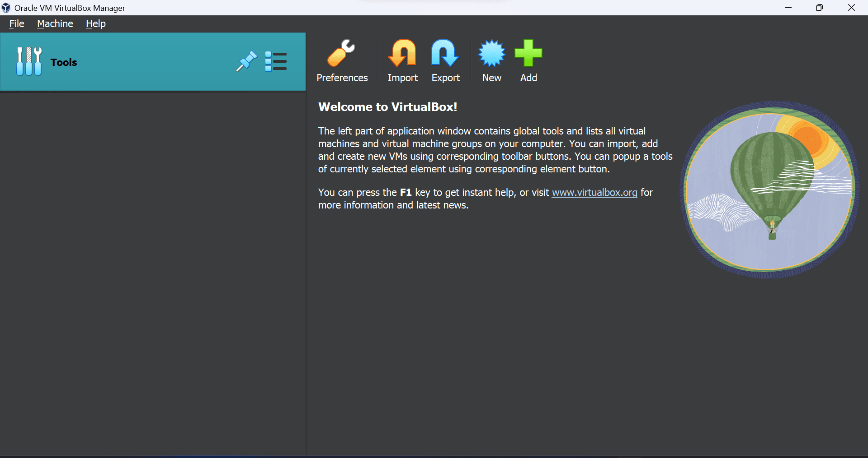Open the Preferences wrench icon
The width and height of the screenshot is (868, 458).
(x=341, y=53)
